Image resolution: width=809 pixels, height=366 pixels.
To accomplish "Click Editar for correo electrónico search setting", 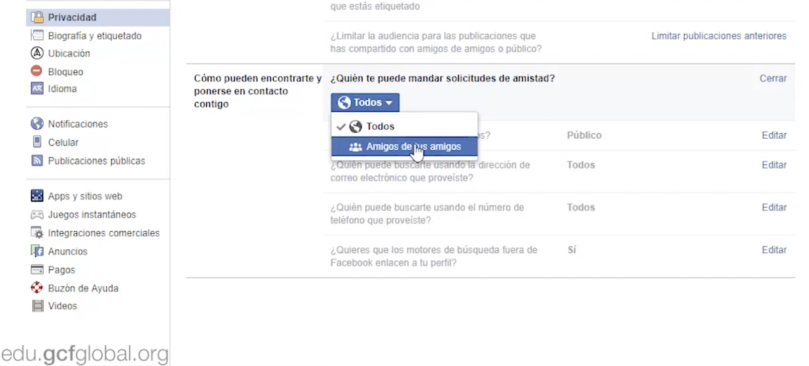I will point(774,165).
